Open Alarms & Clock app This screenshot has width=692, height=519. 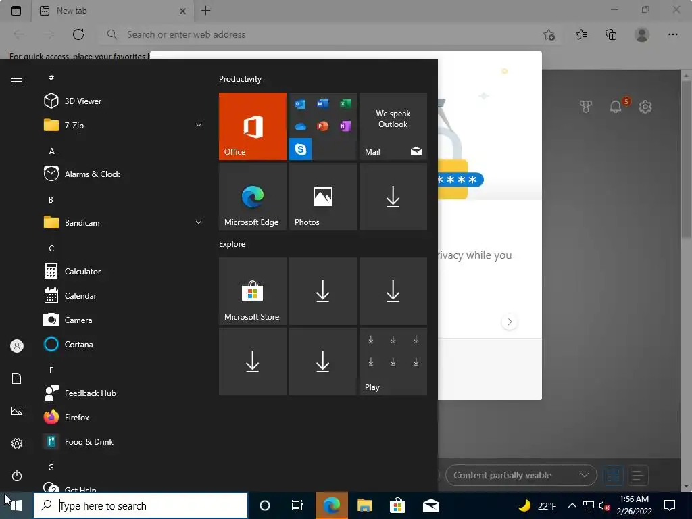pyautogui.click(x=124, y=174)
